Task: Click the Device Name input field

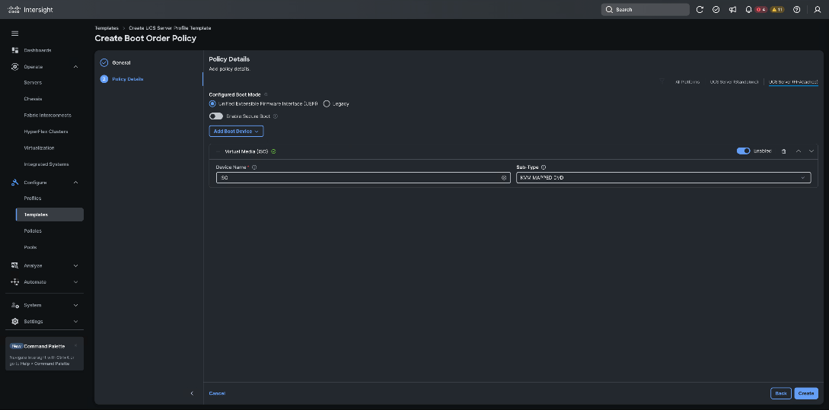Action: 363,178
